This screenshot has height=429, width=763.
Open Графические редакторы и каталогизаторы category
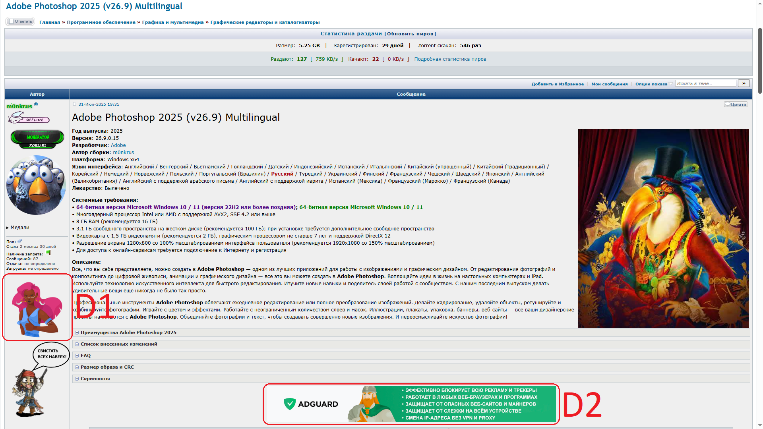pyautogui.click(x=265, y=22)
